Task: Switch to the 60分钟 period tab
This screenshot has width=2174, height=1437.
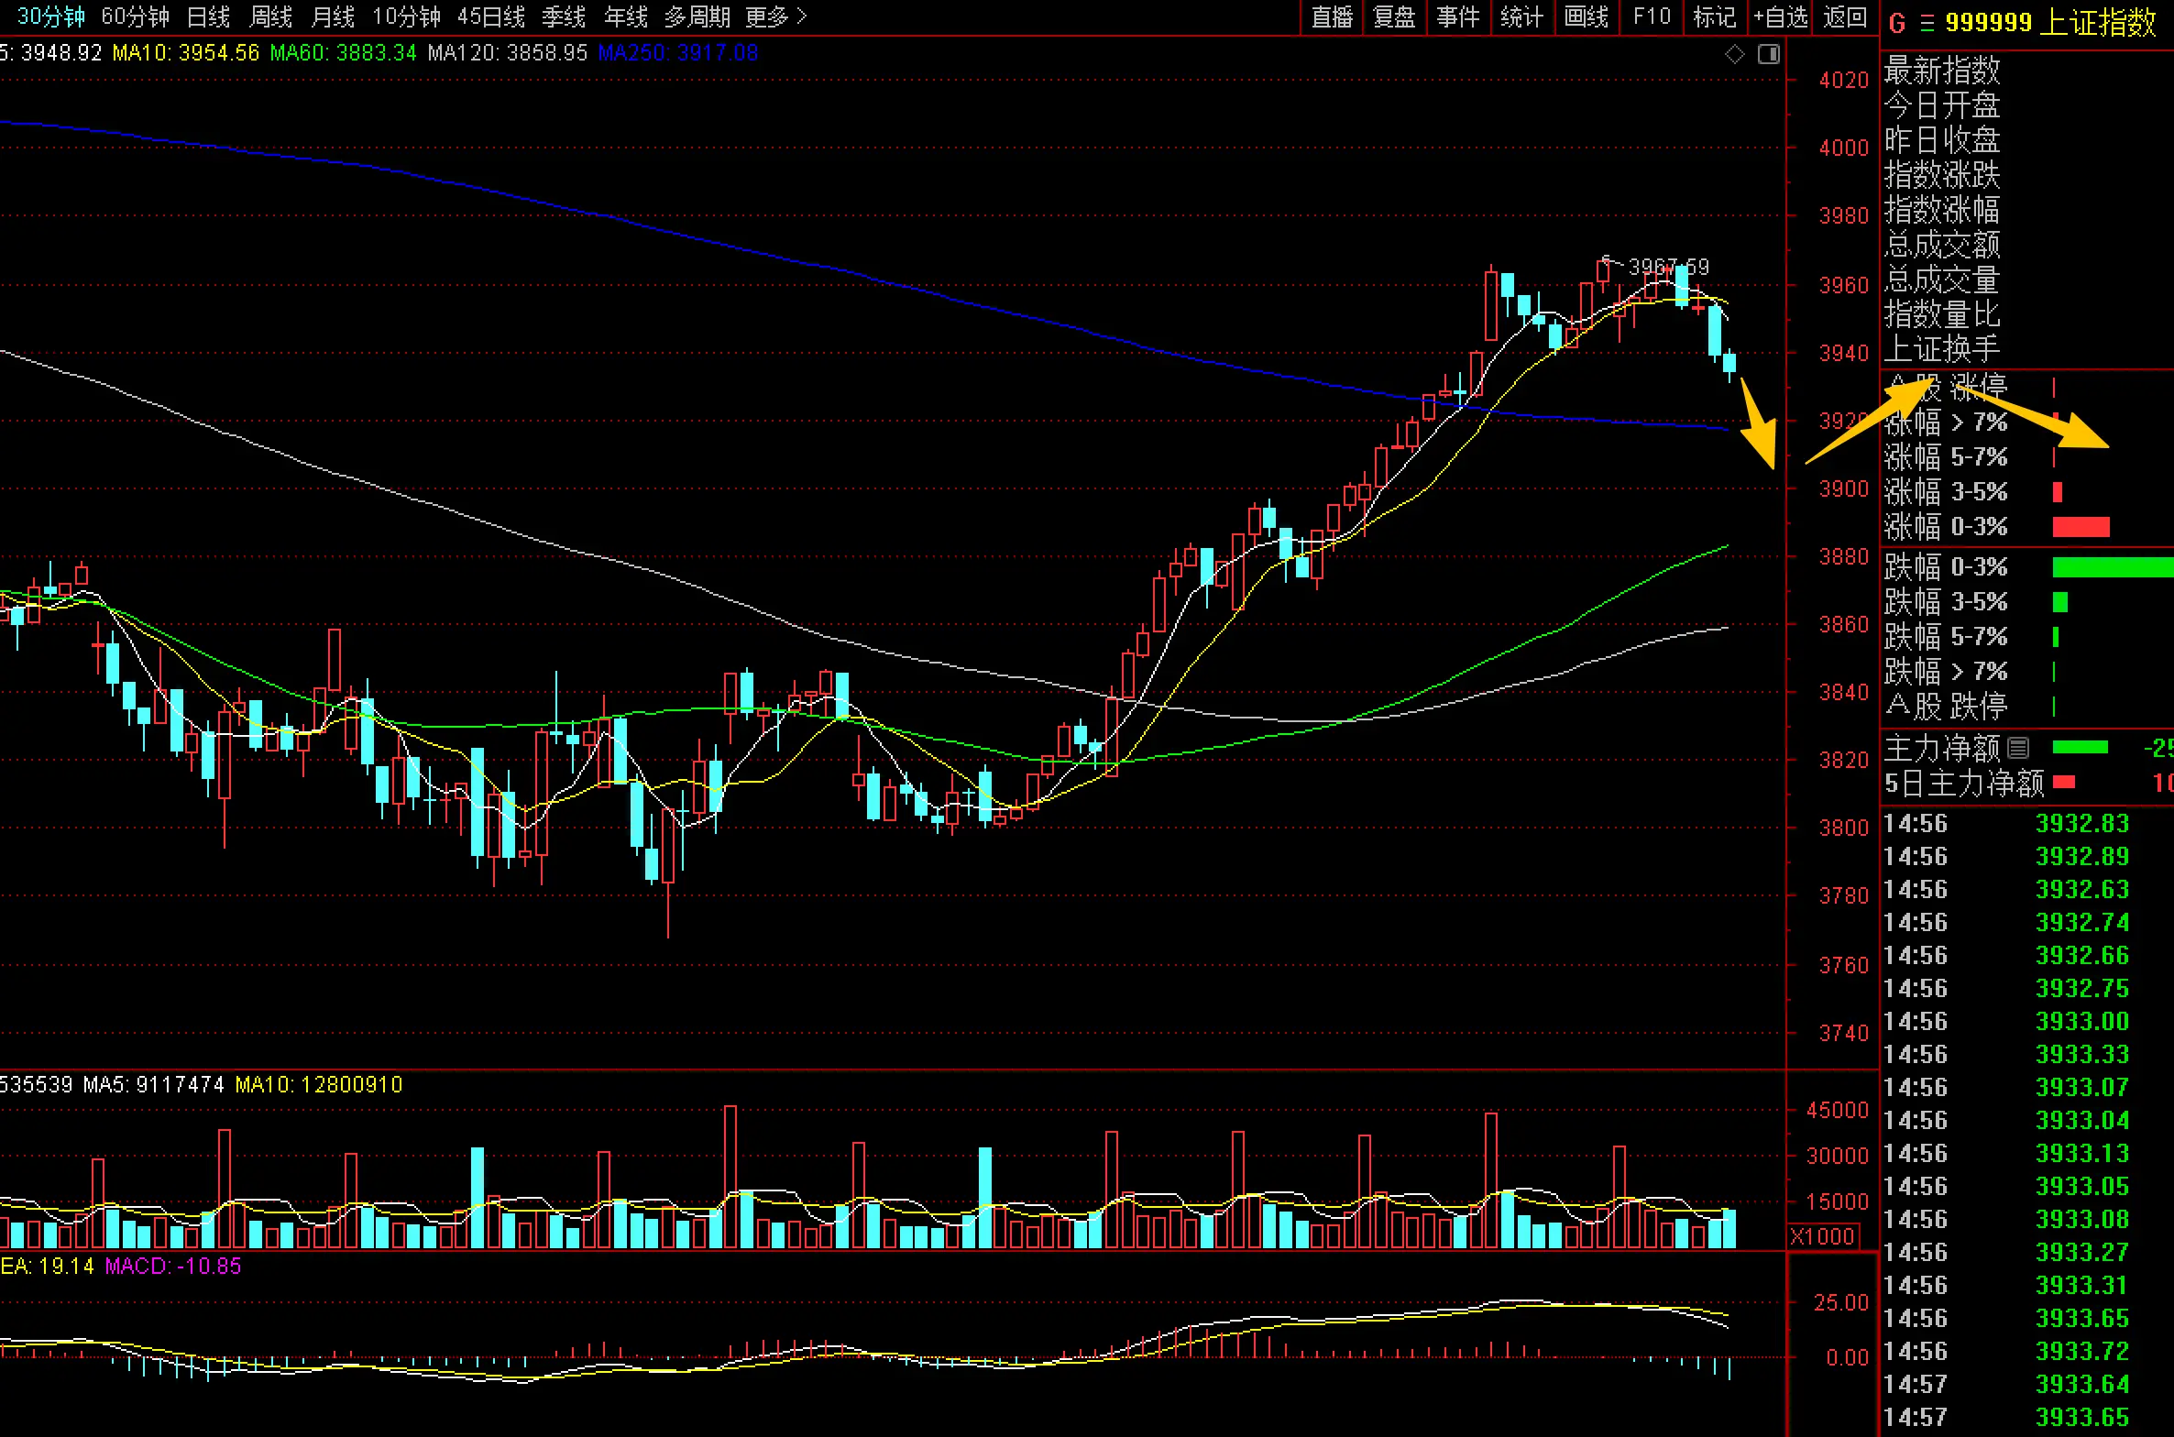Action: [x=136, y=16]
